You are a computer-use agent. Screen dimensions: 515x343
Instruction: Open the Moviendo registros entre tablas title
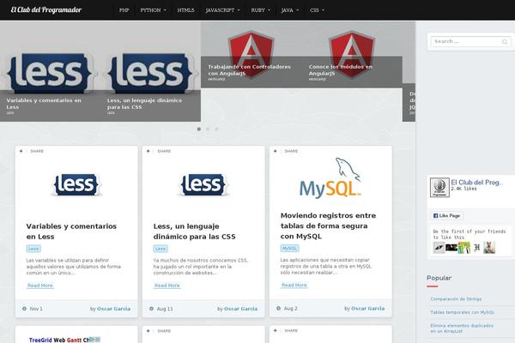point(328,226)
